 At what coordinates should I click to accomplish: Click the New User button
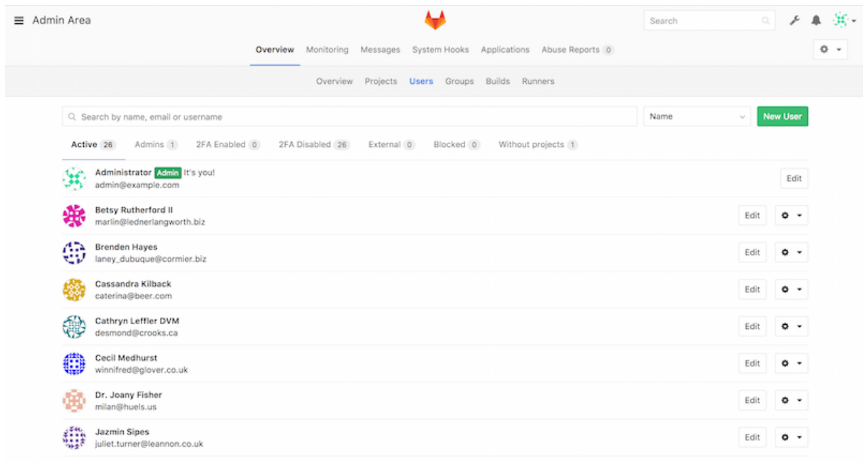[782, 117]
